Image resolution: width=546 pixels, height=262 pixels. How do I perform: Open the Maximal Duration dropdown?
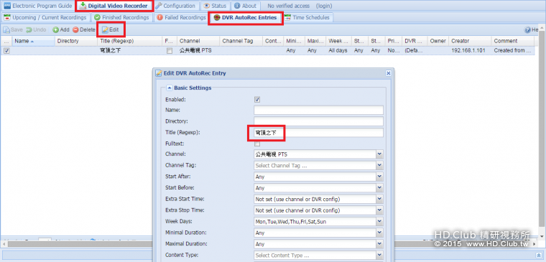379,244
